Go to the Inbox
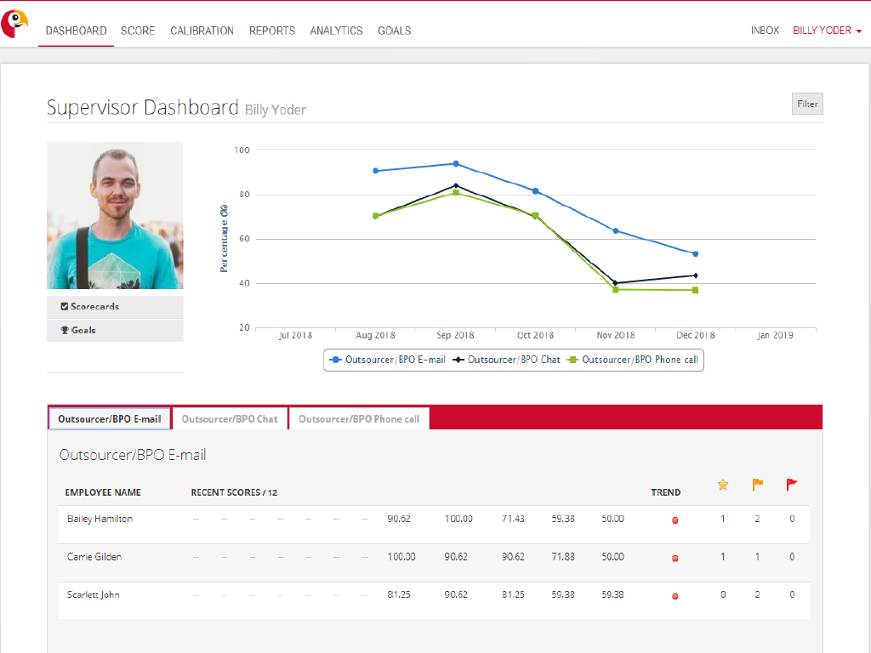This screenshot has width=871, height=653. (765, 31)
